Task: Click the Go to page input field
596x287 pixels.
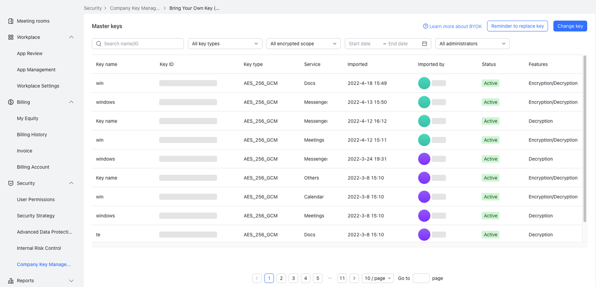Action: [x=421, y=278]
